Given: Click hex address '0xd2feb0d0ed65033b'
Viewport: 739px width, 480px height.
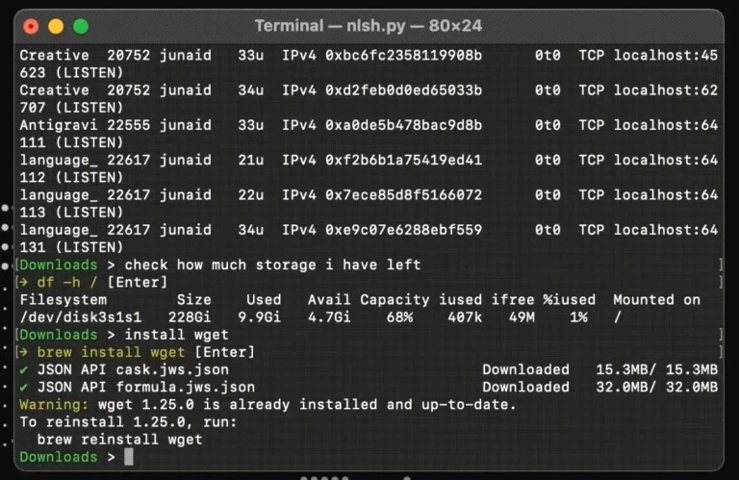Looking at the screenshot, I should coord(403,90).
